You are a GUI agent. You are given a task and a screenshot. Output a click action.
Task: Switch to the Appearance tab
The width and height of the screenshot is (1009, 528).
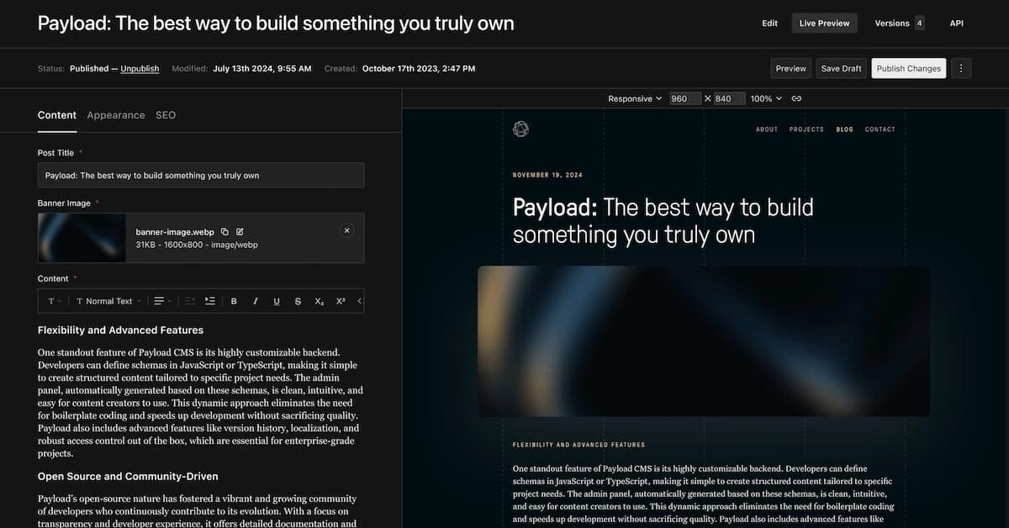pos(116,115)
